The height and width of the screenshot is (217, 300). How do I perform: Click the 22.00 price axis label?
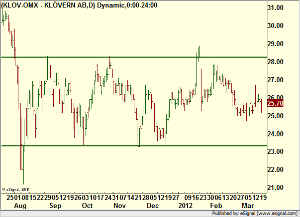pyautogui.click(x=275, y=169)
